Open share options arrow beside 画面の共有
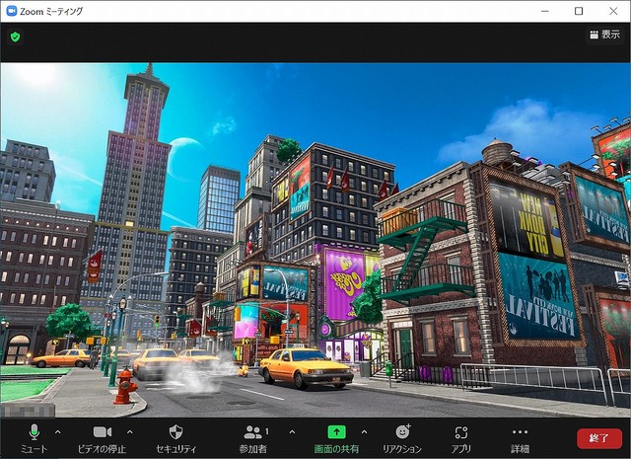 click(x=364, y=432)
